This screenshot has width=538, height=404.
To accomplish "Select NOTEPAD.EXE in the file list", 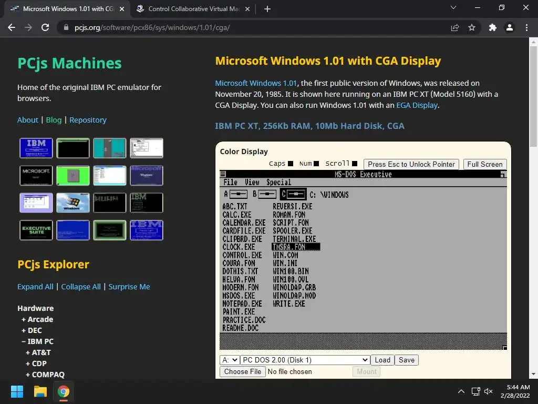I will tap(242, 304).
